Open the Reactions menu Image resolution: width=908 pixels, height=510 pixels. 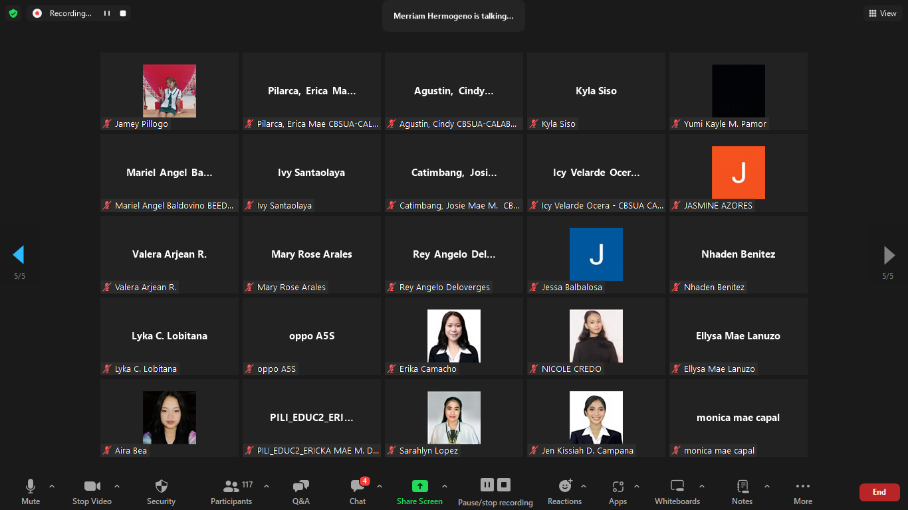(x=564, y=491)
